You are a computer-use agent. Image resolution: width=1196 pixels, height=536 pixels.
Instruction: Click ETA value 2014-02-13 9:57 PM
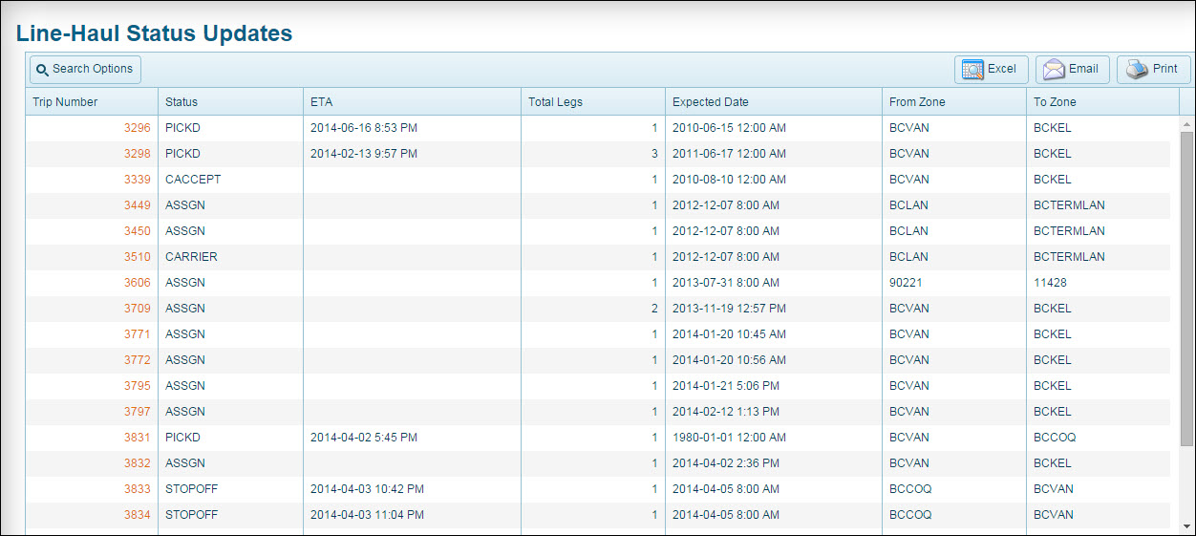(364, 154)
